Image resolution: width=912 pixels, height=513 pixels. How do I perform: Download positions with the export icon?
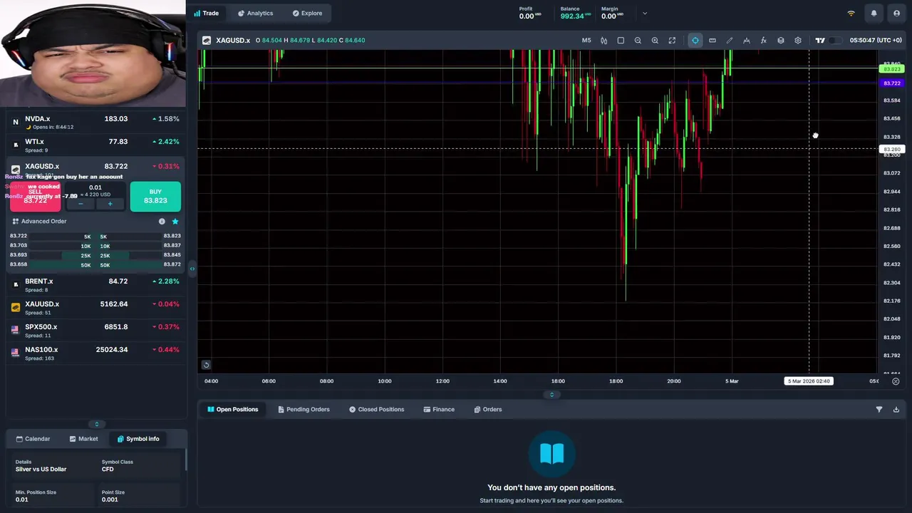point(896,410)
